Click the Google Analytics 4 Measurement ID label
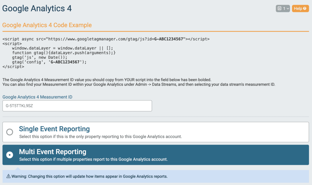 pyautogui.click(x=37, y=97)
